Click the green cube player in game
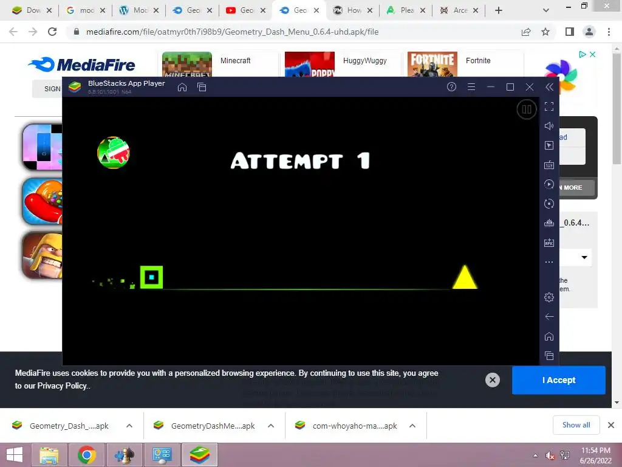Viewport: 622px width, 467px height. point(151,277)
